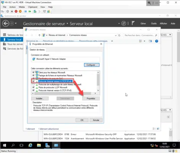Open the view options dropdown arrow
Image resolution: width=180 pixels, height=153 pixels.
(x=144, y=41)
